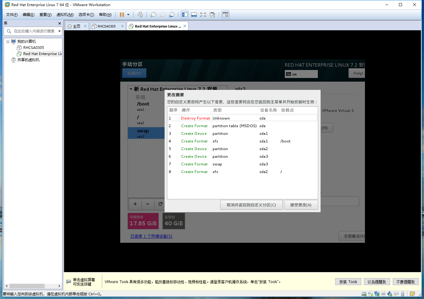Click the CD/DVD drive status icon

tap(370, 294)
